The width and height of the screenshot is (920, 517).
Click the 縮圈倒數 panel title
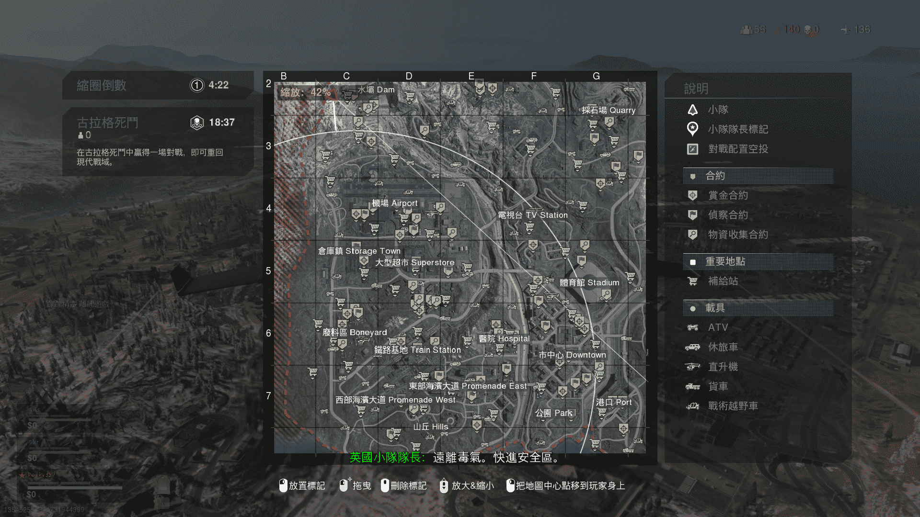click(102, 85)
